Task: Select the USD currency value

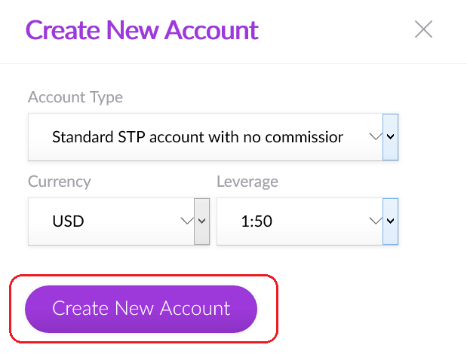Action: tap(68, 221)
